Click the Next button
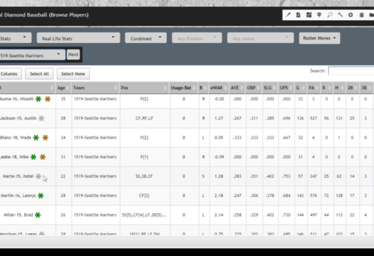The height and width of the screenshot is (256, 374). (x=73, y=55)
